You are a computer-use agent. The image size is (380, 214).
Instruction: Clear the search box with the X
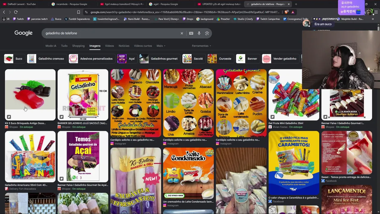(182, 33)
